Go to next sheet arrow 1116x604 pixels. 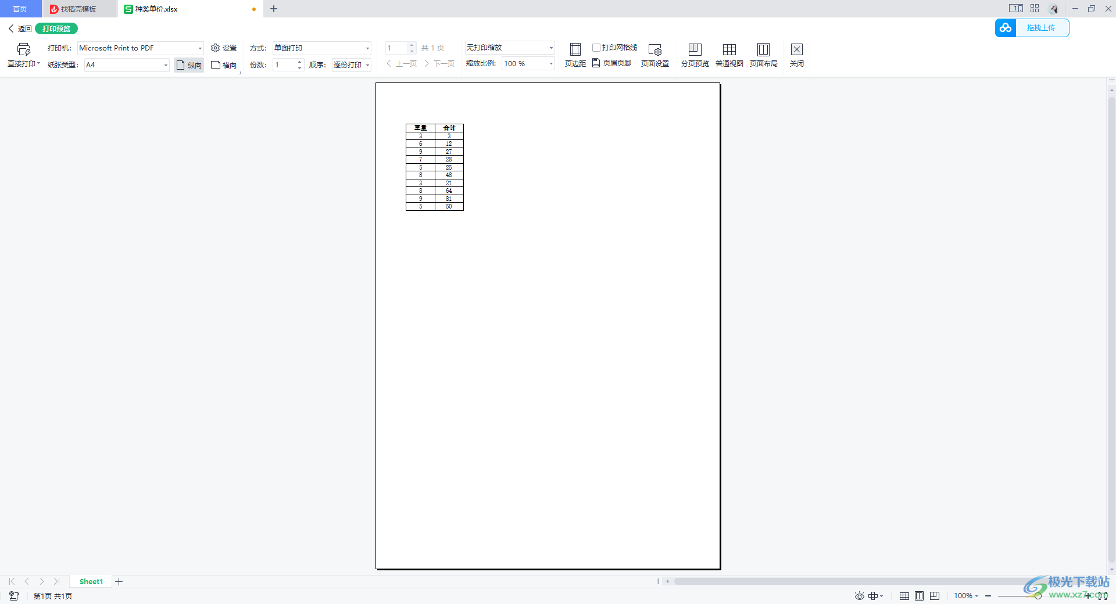pyautogui.click(x=42, y=581)
